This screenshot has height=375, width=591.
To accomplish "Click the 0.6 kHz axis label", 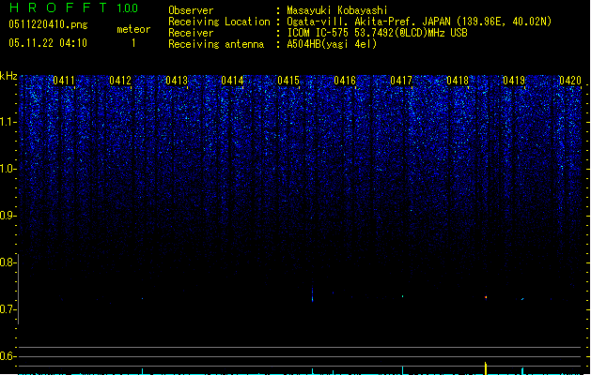I will (8, 356).
